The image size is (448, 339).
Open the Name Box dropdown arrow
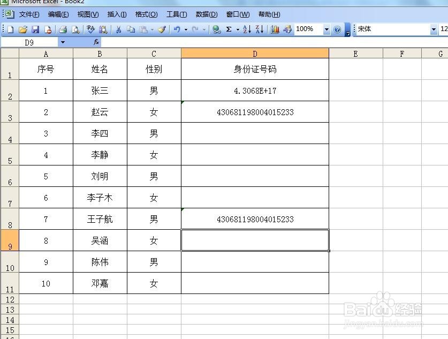63,43
